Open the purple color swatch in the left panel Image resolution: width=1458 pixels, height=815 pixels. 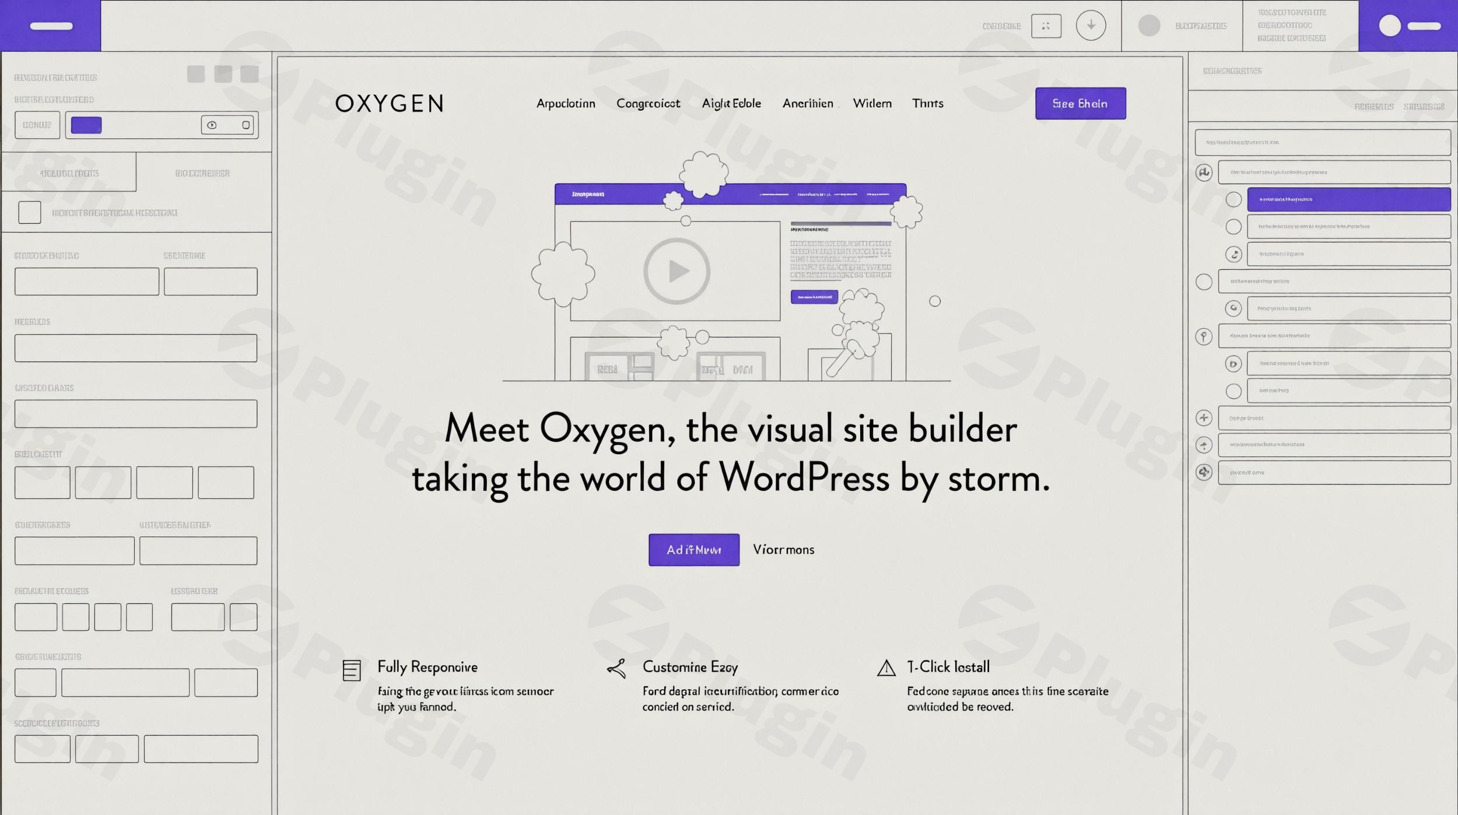click(86, 125)
